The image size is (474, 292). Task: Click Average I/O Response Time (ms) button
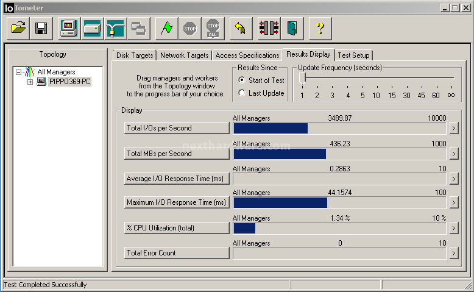click(x=177, y=179)
